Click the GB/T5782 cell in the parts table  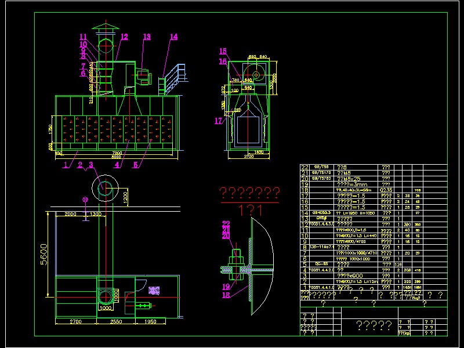point(321,179)
